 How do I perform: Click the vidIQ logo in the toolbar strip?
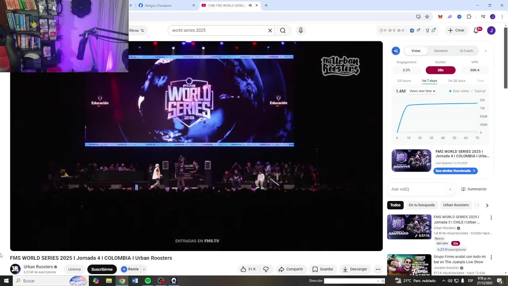[x=412, y=30]
